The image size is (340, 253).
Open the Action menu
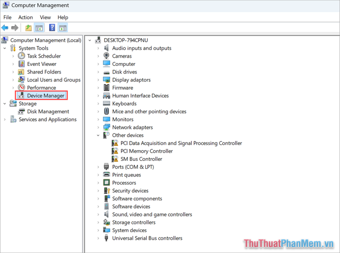[x=26, y=17]
